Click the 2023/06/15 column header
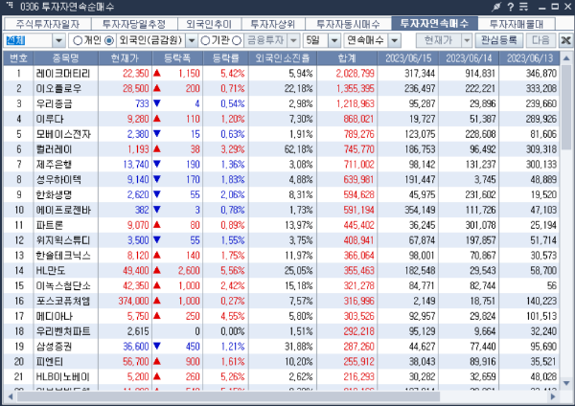The image size is (575, 406). pos(408,58)
